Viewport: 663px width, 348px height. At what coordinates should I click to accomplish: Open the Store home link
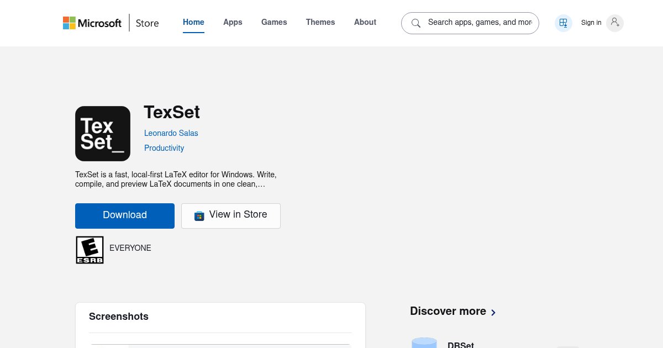pos(147,23)
